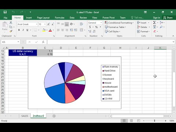176x132 pixels.
Task: Add new sheet with plus icon
Action: [54, 116]
